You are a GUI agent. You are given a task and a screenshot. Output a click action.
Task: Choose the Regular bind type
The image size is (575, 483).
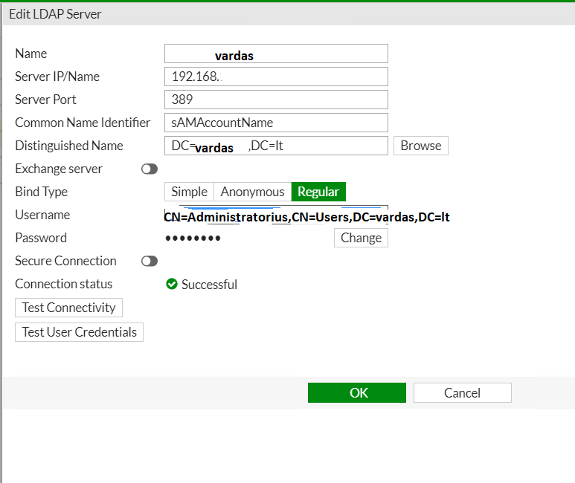coord(318,192)
